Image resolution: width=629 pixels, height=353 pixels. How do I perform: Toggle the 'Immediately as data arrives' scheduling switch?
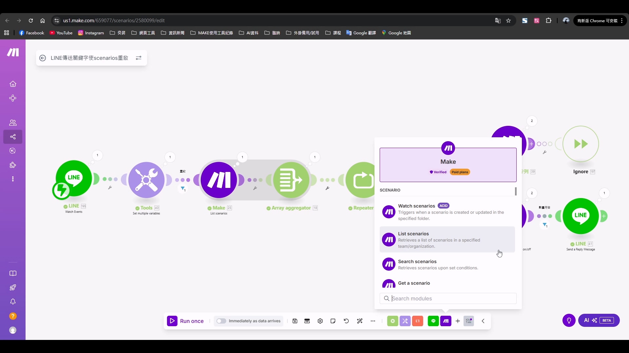click(x=221, y=321)
